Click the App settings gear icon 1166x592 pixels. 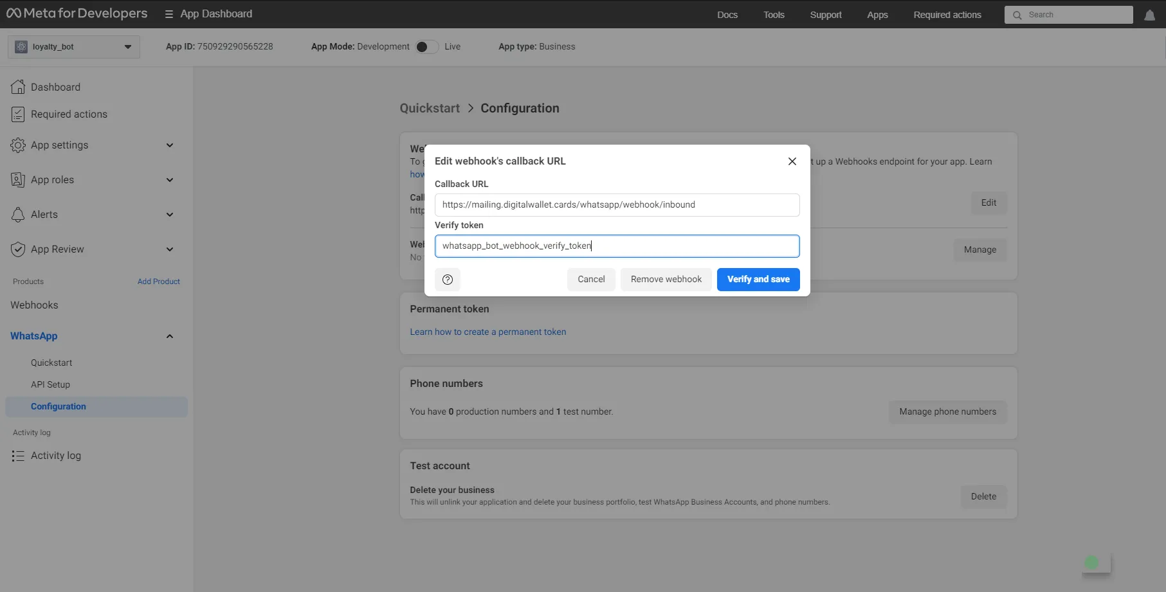coord(18,145)
